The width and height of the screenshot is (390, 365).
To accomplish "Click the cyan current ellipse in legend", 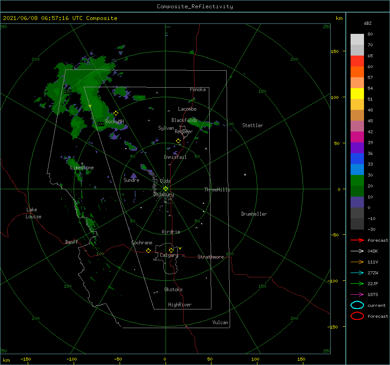I will point(357,305).
